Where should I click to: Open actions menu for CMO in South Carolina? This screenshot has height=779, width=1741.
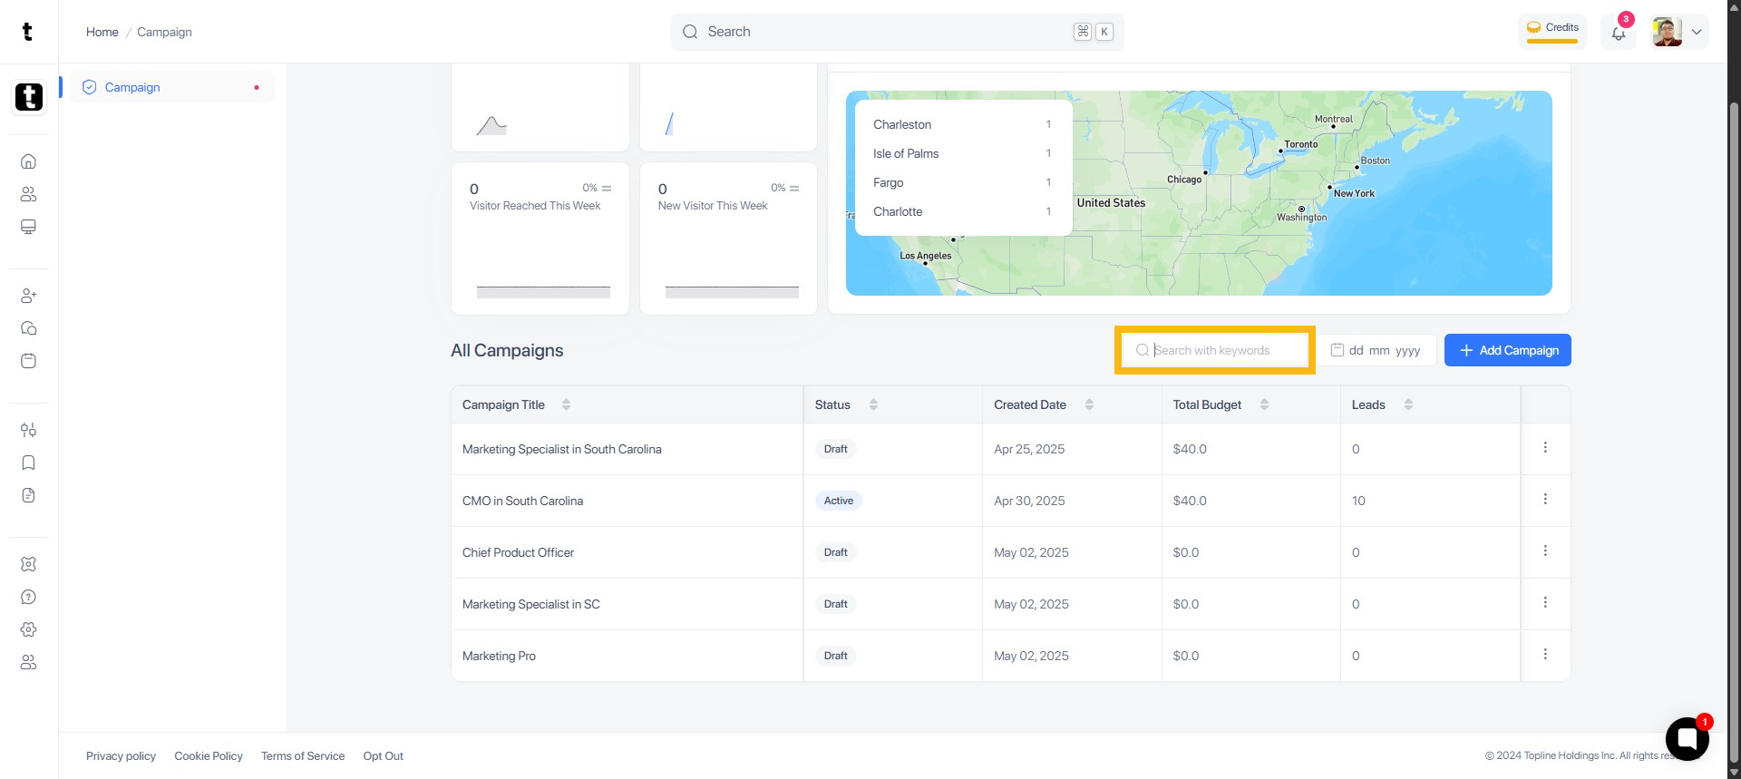pyautogui.click(x=1545, y=500)
